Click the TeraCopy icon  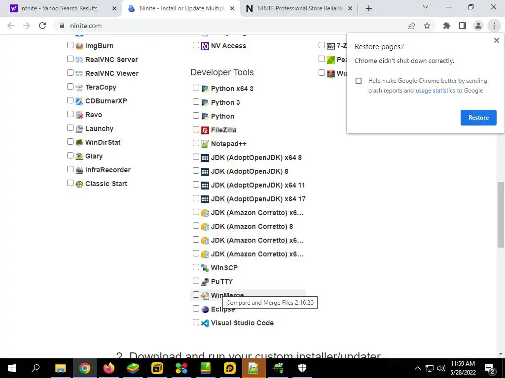pos(79,88)
